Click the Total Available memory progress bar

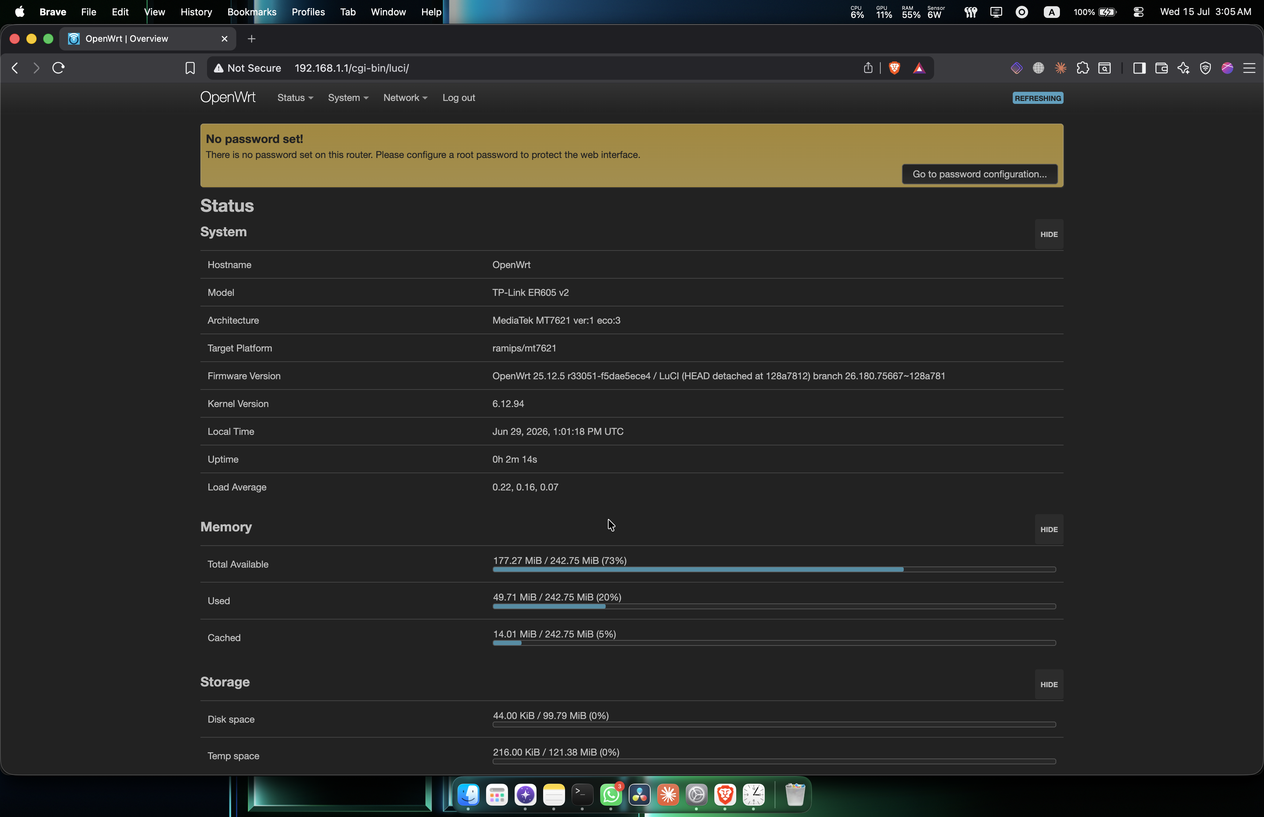pyautogui.click(x=774, y=569)
